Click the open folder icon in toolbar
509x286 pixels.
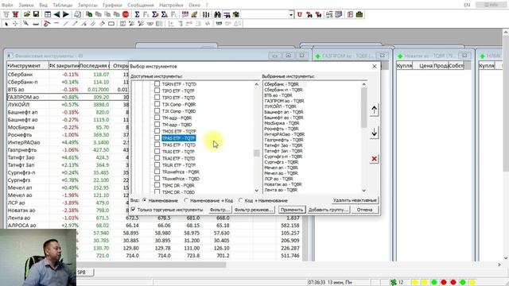(26, 14)
